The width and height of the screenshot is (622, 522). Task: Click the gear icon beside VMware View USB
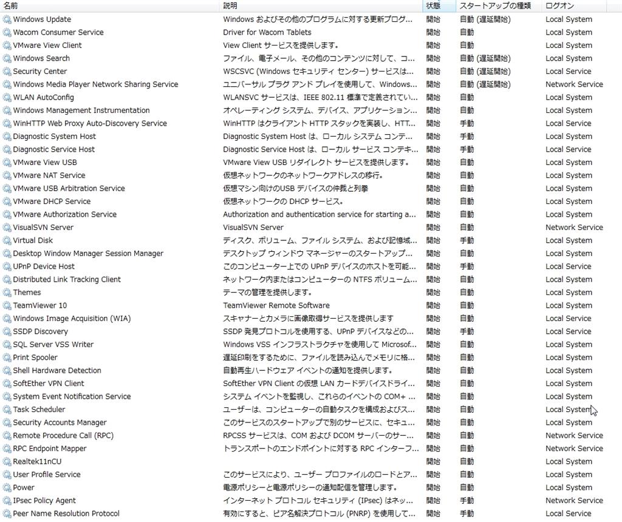point(7,163)
